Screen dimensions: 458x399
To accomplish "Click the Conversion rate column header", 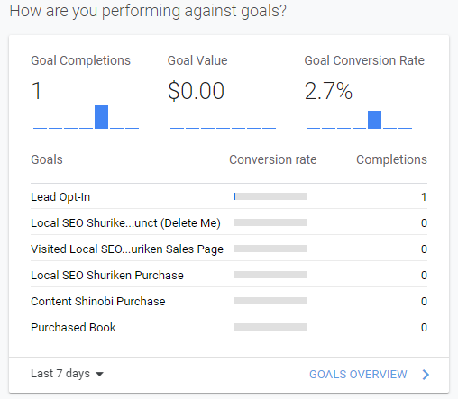I will (273, 159).
